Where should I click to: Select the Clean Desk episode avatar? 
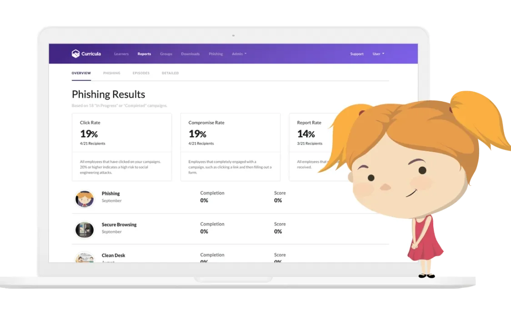tap(85, 257)
